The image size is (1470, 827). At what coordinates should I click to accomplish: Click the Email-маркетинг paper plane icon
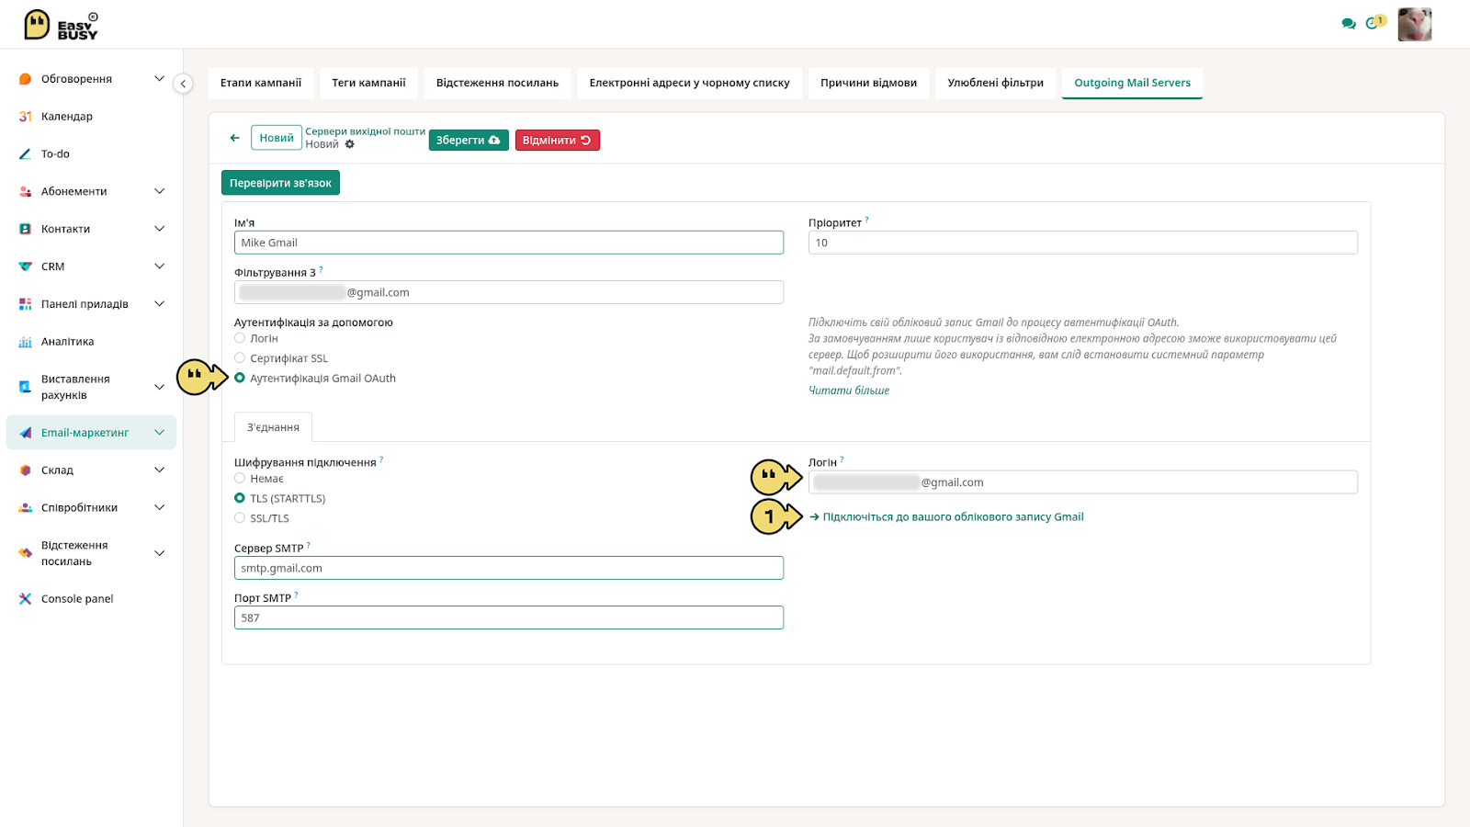(26, 433)
